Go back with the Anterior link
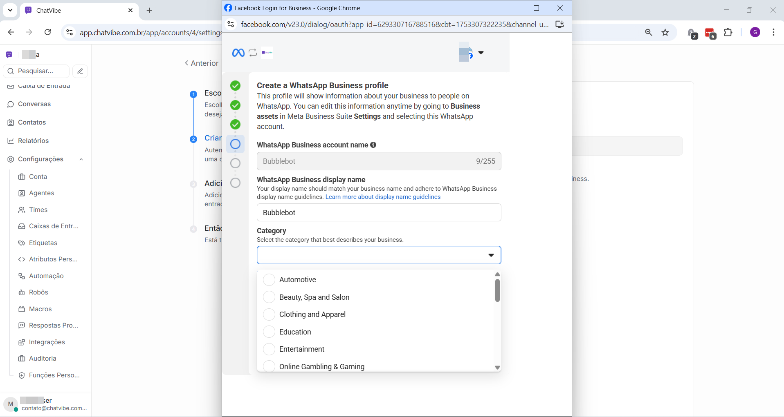The width and height of the screenshot is (784, 417). coord(202,63)
